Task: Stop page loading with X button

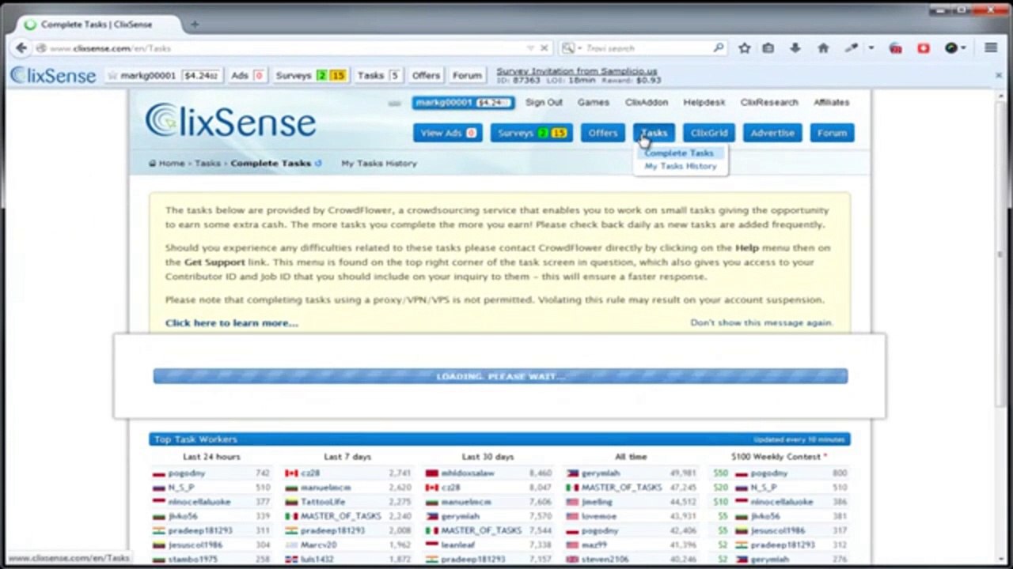Action: (544, 48)
